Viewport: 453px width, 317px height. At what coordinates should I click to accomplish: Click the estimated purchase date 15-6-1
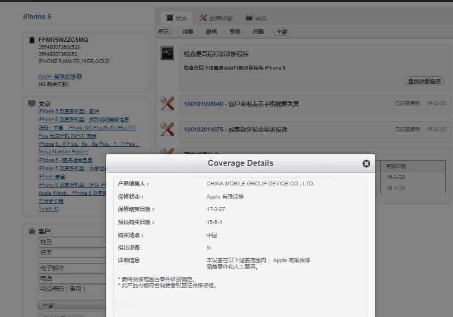point(214,222)
